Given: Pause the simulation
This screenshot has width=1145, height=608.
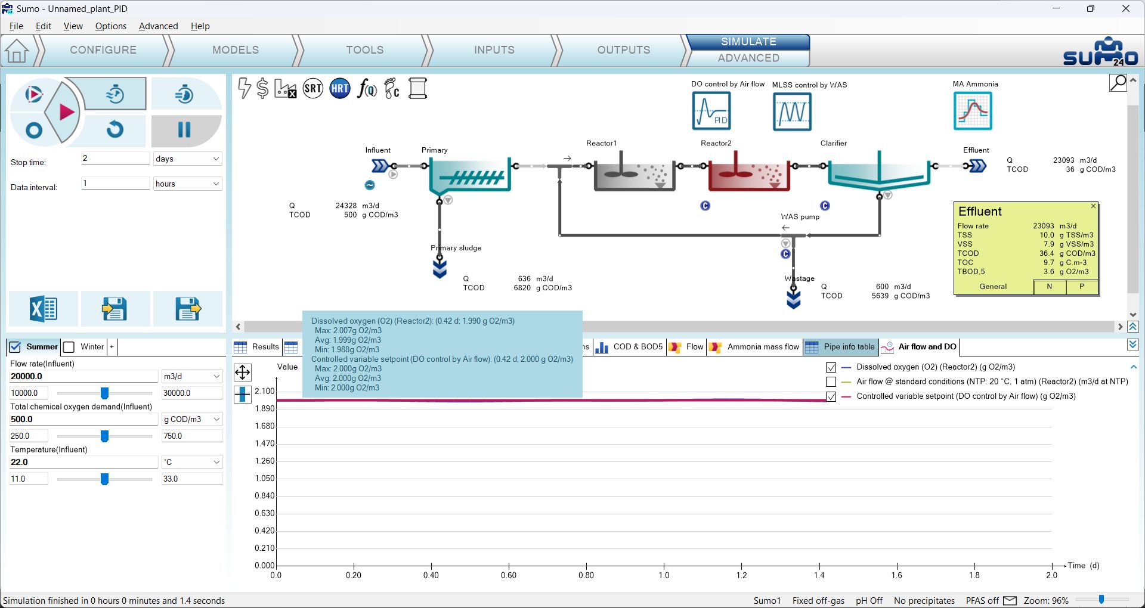Looking at the screenshot, I should (185, 130).
